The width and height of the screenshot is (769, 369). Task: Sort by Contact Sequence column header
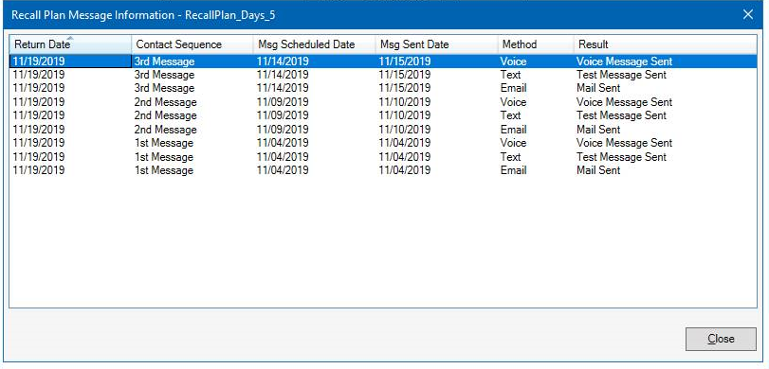coord(192,44)
